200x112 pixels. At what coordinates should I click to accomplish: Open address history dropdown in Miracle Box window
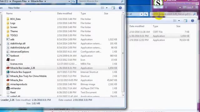point(69,1)
